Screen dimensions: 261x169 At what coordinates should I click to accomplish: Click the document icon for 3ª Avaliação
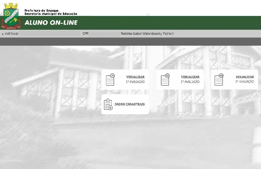(219, 79)
